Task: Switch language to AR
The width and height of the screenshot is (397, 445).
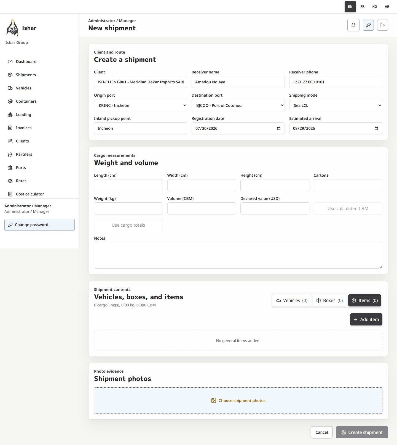Action: pyautogui.click(x=387, y=7)
